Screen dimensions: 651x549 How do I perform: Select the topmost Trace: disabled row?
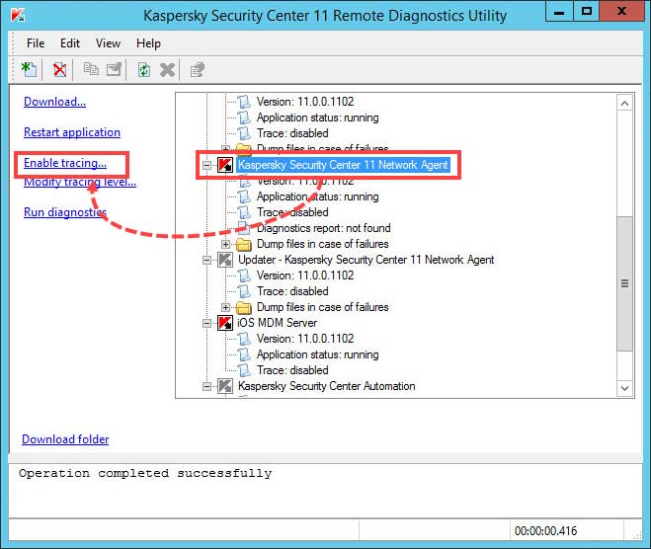(x=292, y=133)
